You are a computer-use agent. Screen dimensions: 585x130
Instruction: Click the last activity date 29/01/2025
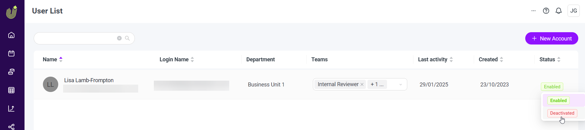(434, 85)
